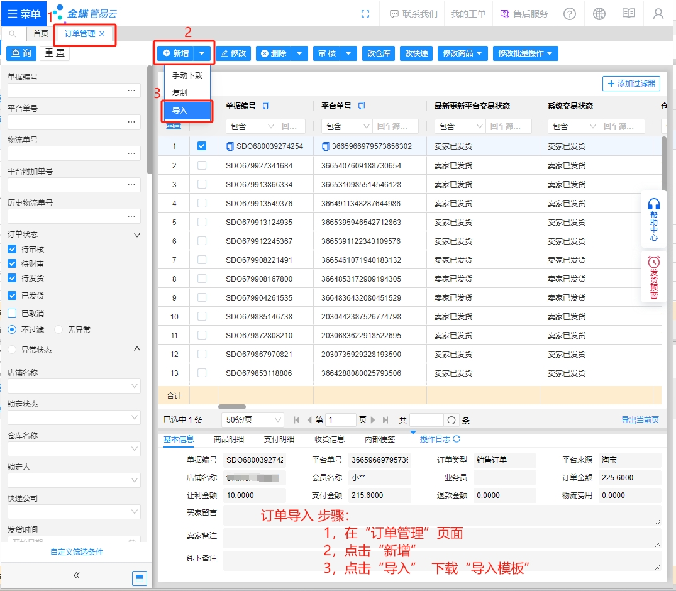
Task: Open the user profile icon
Action: (x=658, y=14)
